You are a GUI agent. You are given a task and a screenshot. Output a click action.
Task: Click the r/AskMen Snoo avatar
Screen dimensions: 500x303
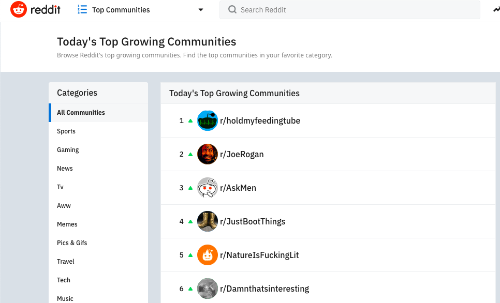pyautogui.click(x=208, y=188)
